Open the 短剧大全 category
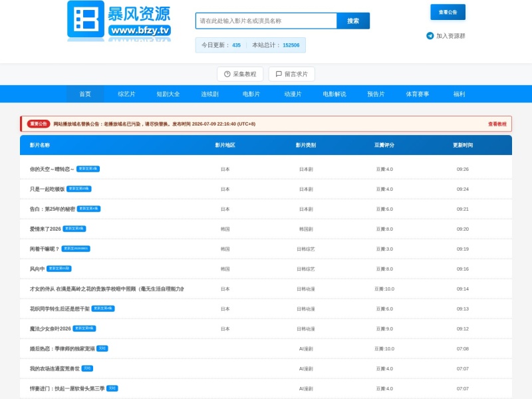The image size is (532, 399). (x=168, y=94)
